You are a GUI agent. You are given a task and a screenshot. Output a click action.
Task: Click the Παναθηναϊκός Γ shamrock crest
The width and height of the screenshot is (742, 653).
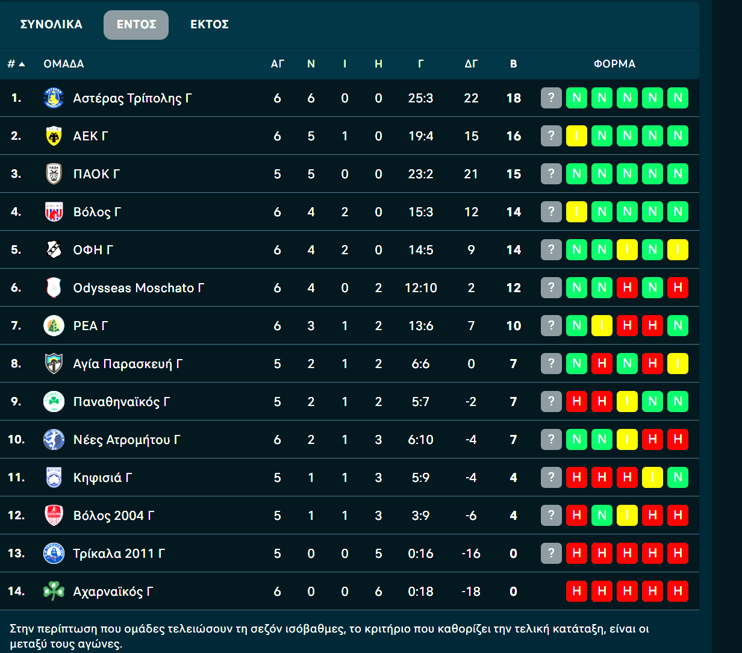click(54, 402)
